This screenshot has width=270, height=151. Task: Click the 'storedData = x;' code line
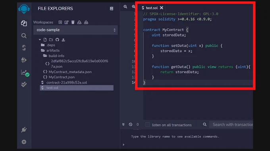[x=176, y=51]
